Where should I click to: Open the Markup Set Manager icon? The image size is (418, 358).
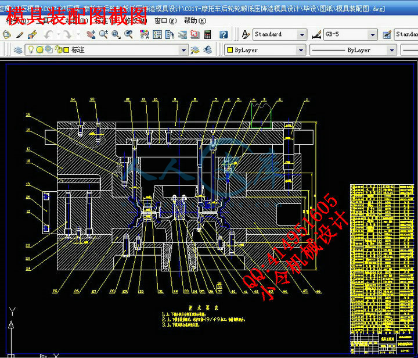tap(194, 35)
